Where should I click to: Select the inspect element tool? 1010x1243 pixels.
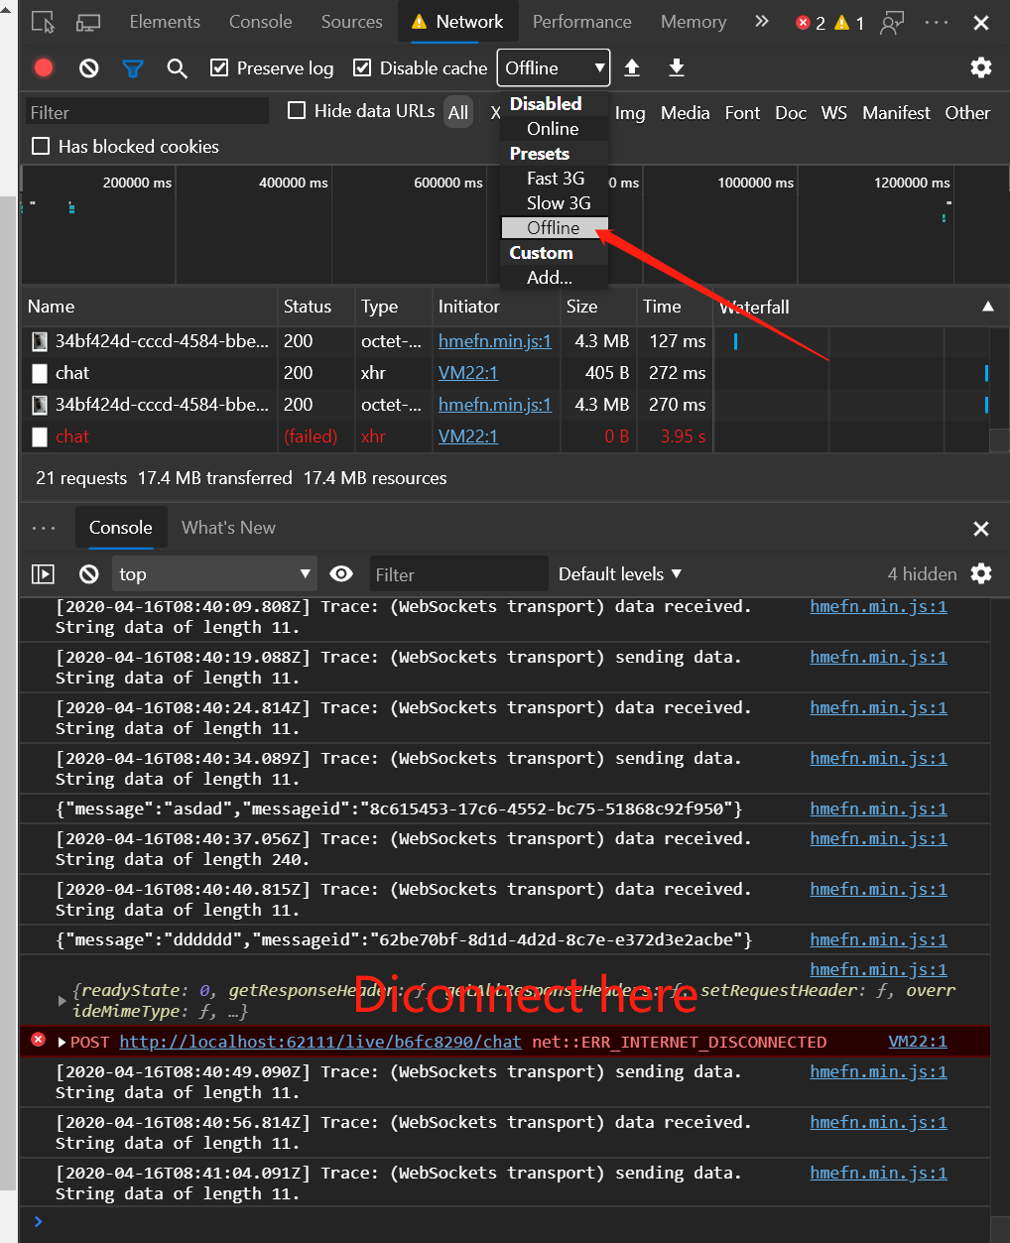coord(42,21)
